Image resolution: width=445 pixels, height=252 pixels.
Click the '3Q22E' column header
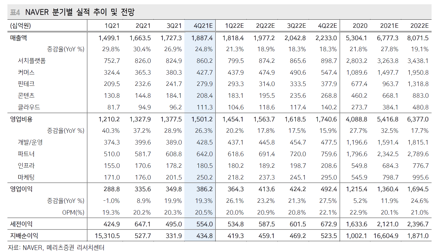[296, 26]
